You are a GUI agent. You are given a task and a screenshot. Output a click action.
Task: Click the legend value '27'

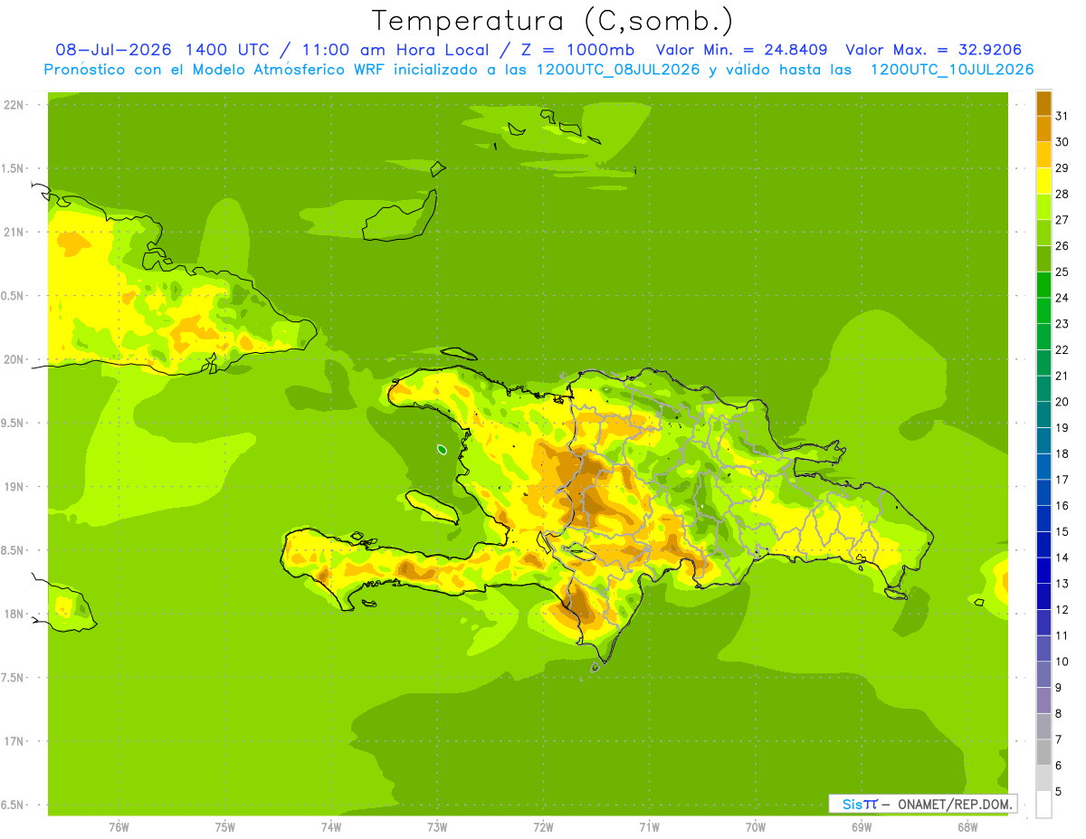pyautogui.click(x=1062, y=220)
